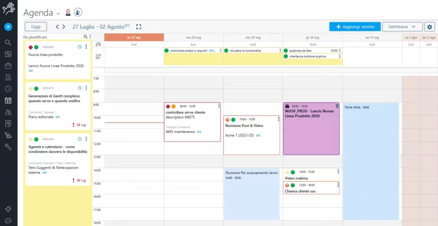Click green status circle on Chiama cliente xxx

click(x=293, y=185)
